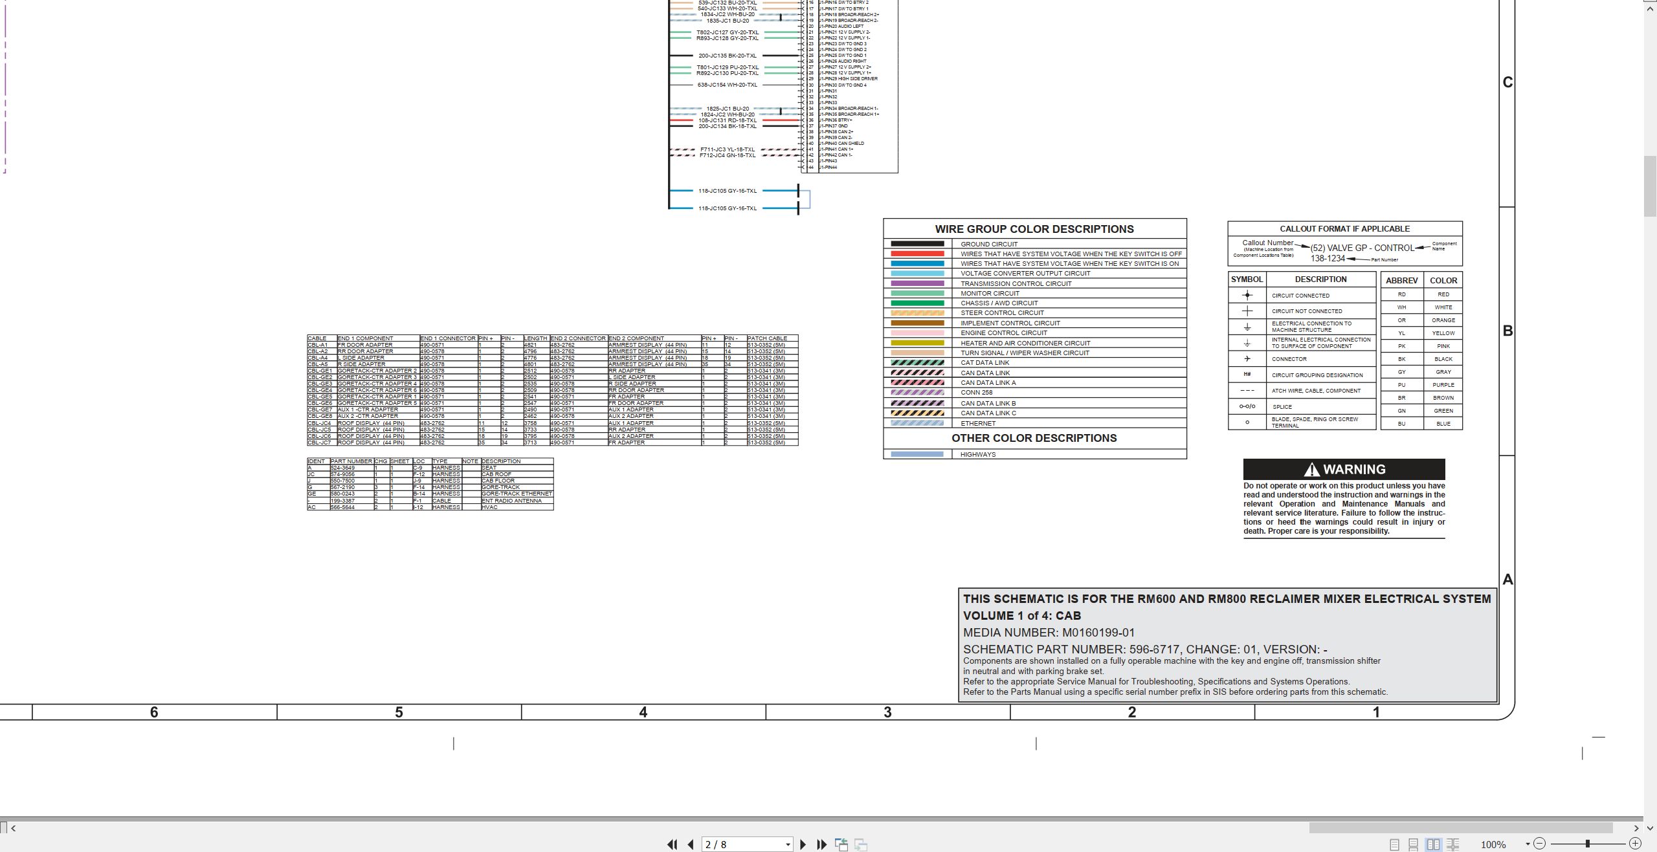
Task: Click the grayed-out next view icon
Action: [x=861, y=844]
